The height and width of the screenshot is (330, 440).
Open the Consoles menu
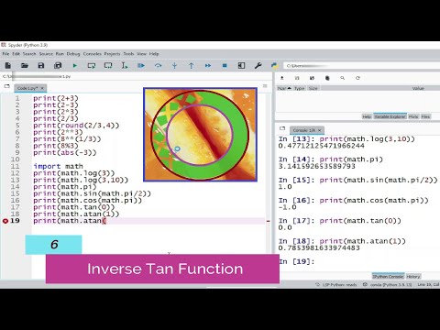coord(93,54)
